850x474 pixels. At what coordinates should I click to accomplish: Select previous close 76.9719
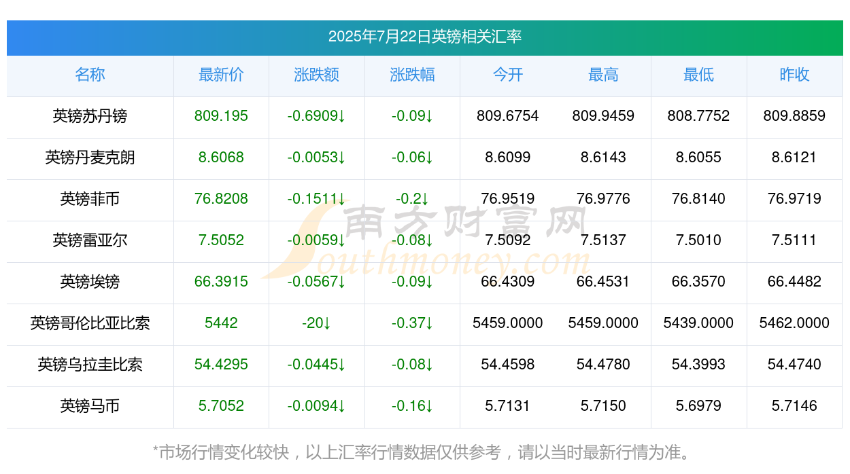(794, 199)
